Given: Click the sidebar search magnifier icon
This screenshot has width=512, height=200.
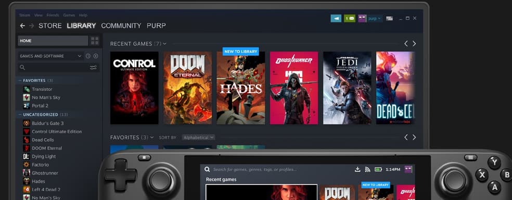Looking at the screenshot, I should click(22, 67).
